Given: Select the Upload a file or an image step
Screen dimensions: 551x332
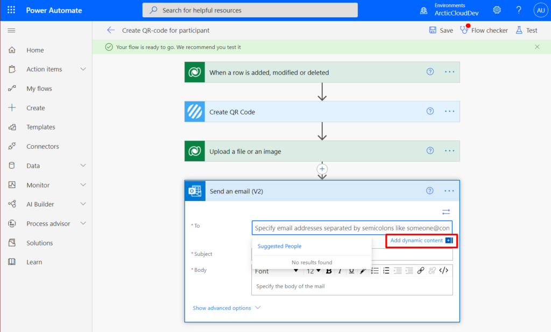Looking at the screenshot, I should point(322,151).
